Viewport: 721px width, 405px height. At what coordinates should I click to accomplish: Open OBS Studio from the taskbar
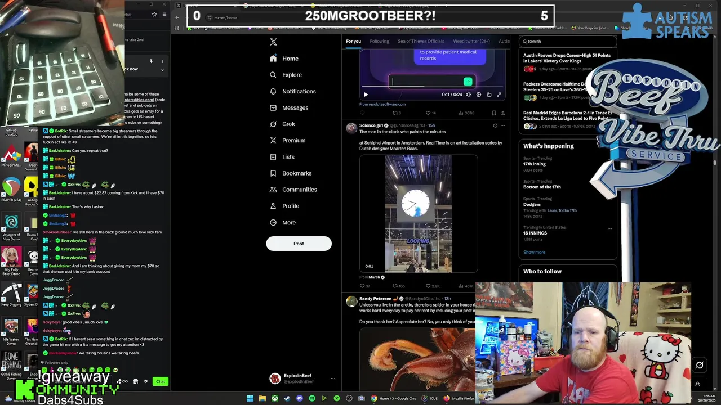[349, 398]
